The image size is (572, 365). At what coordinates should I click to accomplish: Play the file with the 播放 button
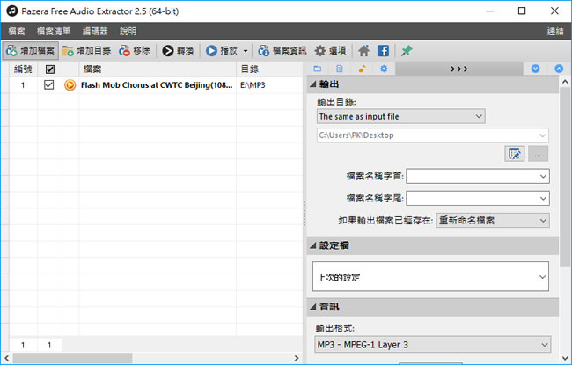(222, 51)
